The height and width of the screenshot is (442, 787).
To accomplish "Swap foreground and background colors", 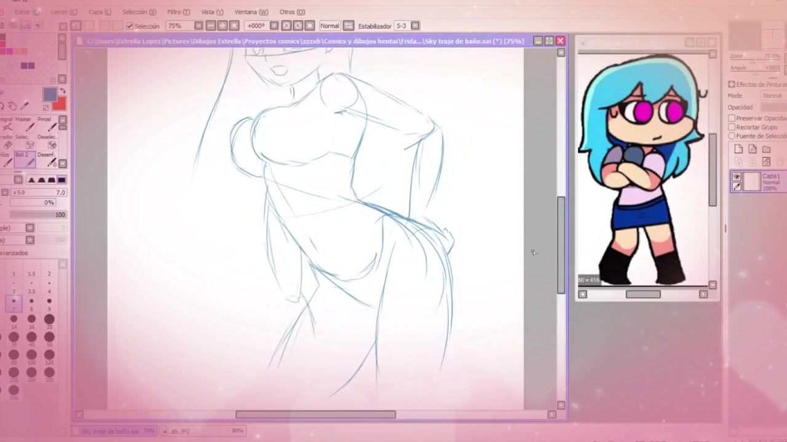I will coord(61,91).
